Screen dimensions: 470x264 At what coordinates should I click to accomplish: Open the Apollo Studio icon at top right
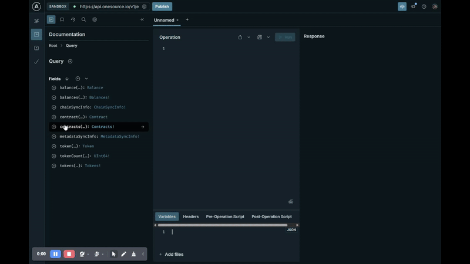(x=402, y=6)
